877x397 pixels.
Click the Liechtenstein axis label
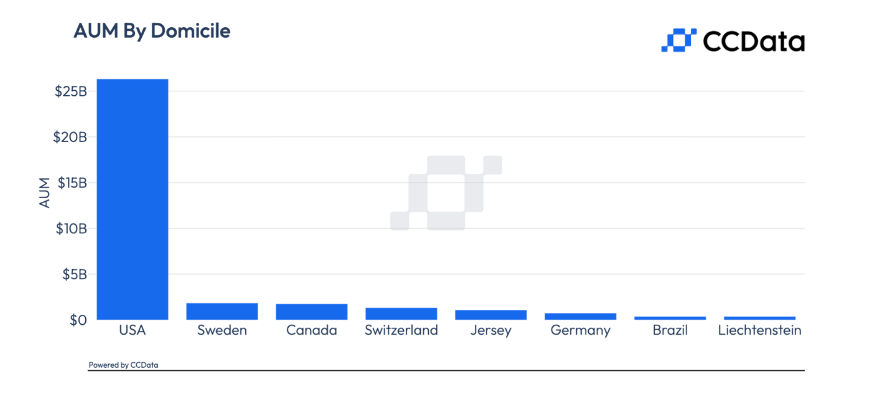760,330
